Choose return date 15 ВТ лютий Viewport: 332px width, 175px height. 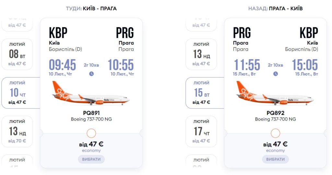(201, 93)
